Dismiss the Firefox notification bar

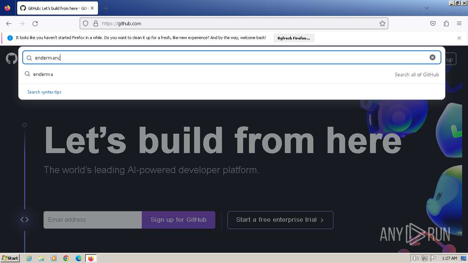(x=459, y=38)
